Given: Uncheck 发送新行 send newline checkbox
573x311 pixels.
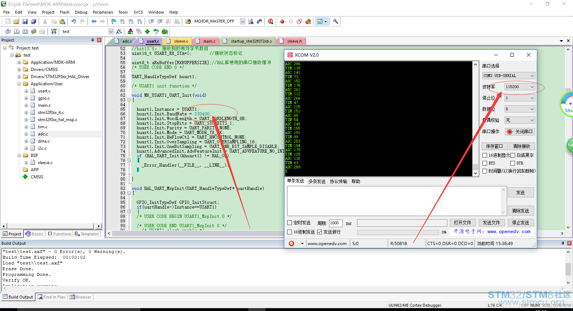Looking at the screenshot, I should [320, 232].
